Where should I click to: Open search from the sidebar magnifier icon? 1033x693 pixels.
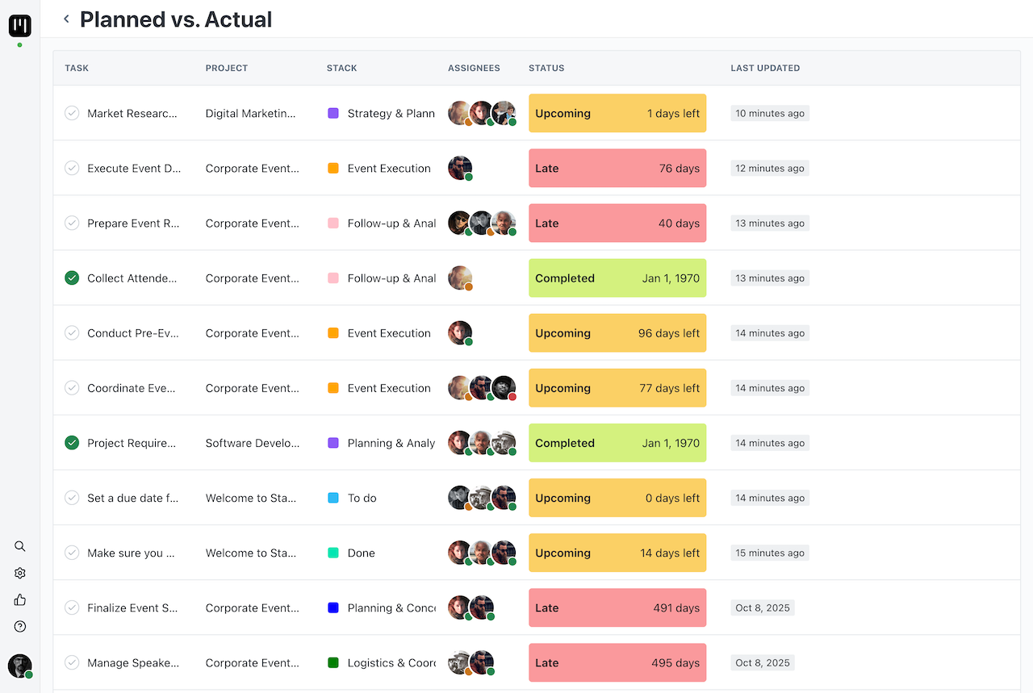pos(20,546)
